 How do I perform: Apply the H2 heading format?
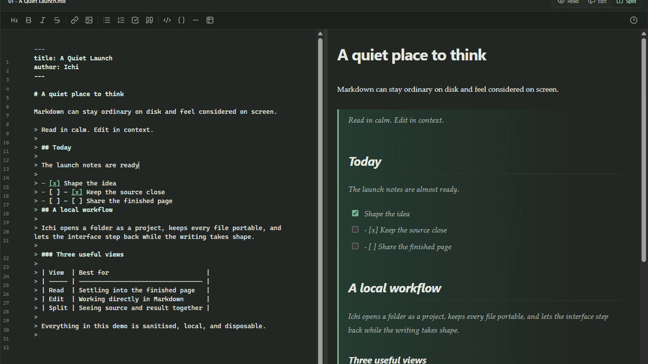(14, 20)
